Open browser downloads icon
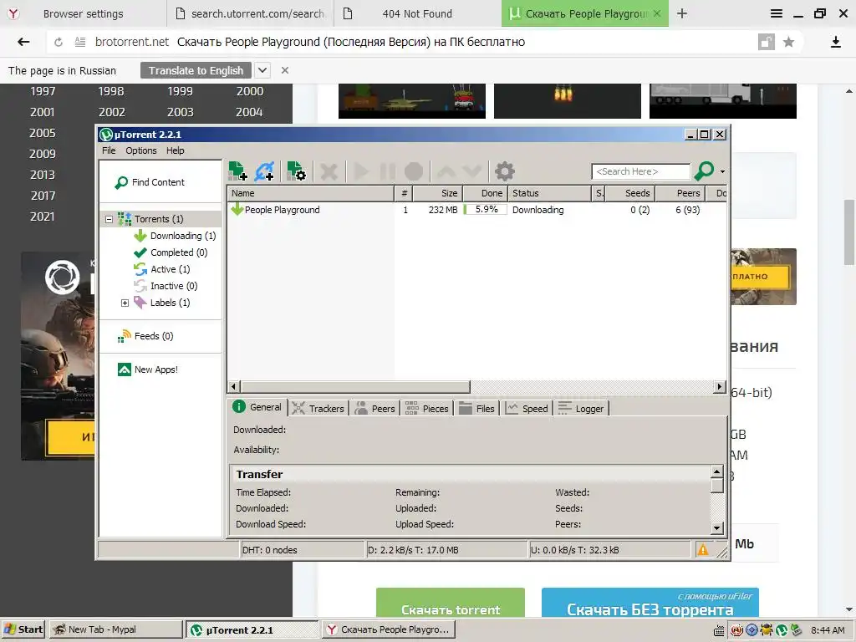The width and height of the screenshot is (856, 642). click(x=835, y=42)
